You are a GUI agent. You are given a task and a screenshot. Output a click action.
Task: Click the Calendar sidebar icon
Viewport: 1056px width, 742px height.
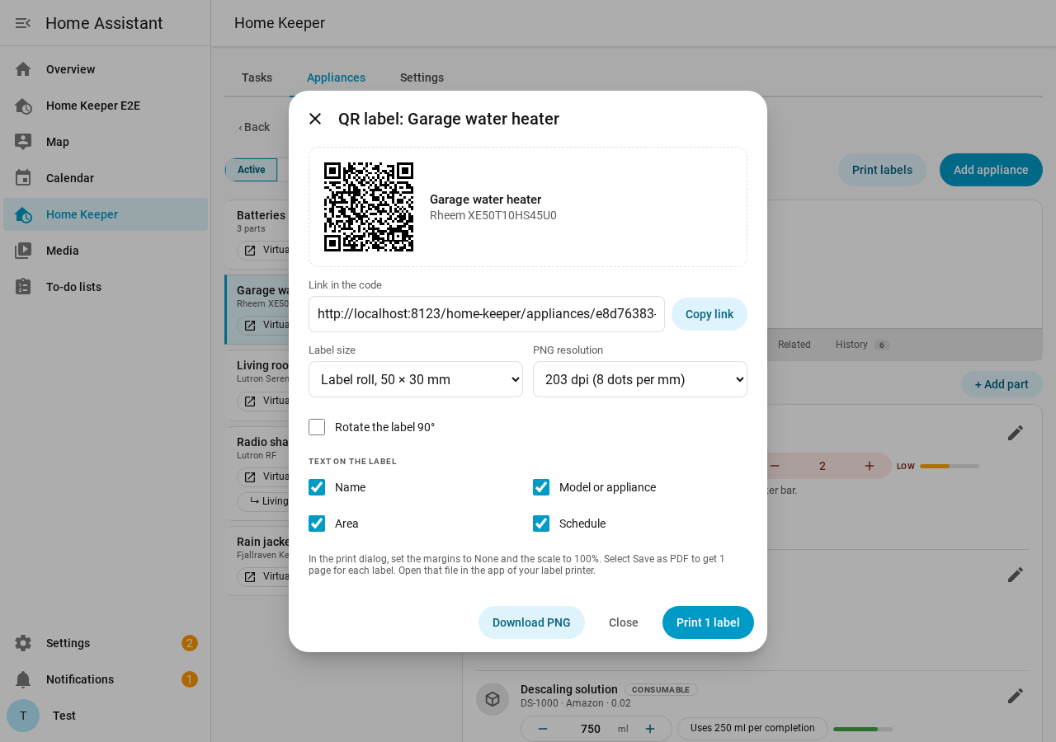[23, 178]
